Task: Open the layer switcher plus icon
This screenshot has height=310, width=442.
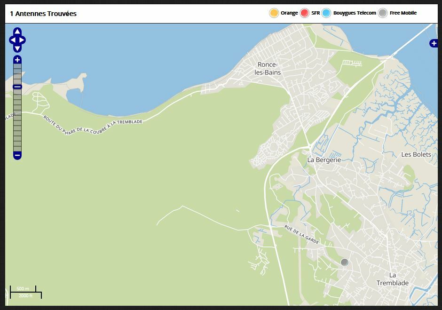Action: point(433,43)
